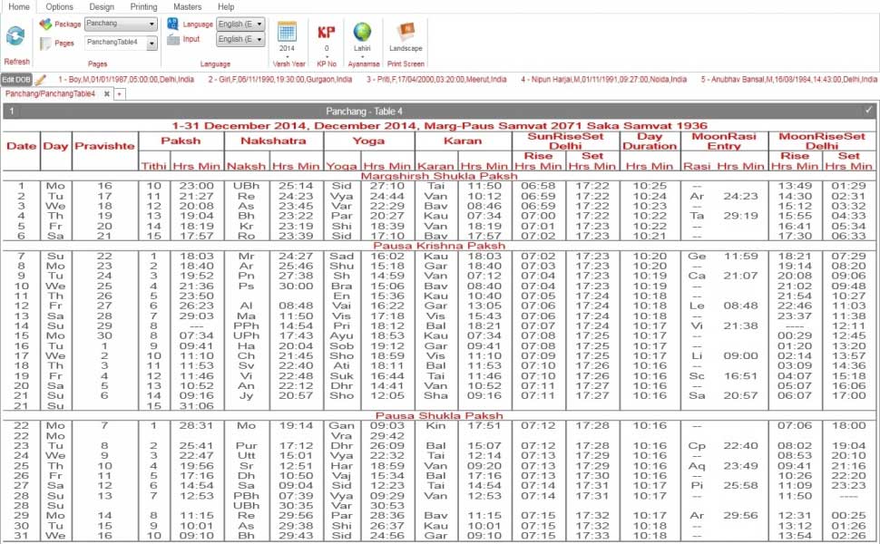Select profile 1 - Boy, Delhi
The image size is (880, 544).
coord(126,80)
